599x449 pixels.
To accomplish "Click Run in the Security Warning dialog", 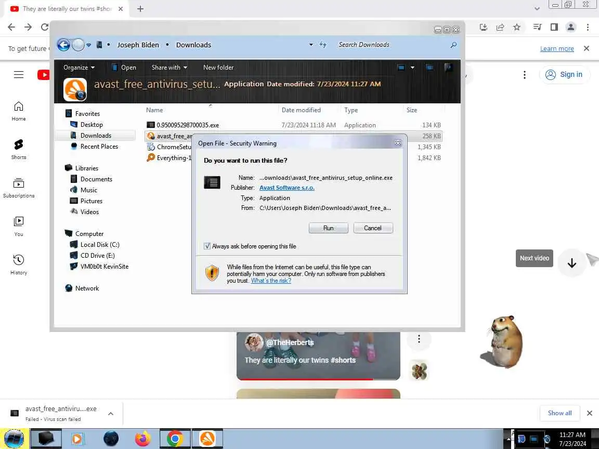I will coord(328,228).
